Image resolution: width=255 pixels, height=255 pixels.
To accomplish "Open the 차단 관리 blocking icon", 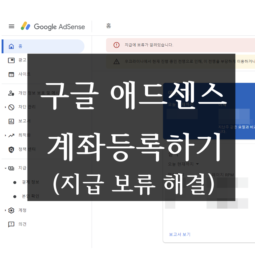I will (x=11, y=107).
